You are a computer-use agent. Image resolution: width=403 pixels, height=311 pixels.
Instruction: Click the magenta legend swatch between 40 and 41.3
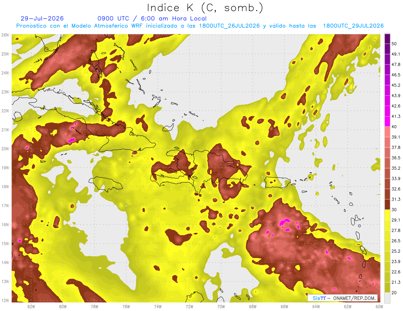pos(387,121)
